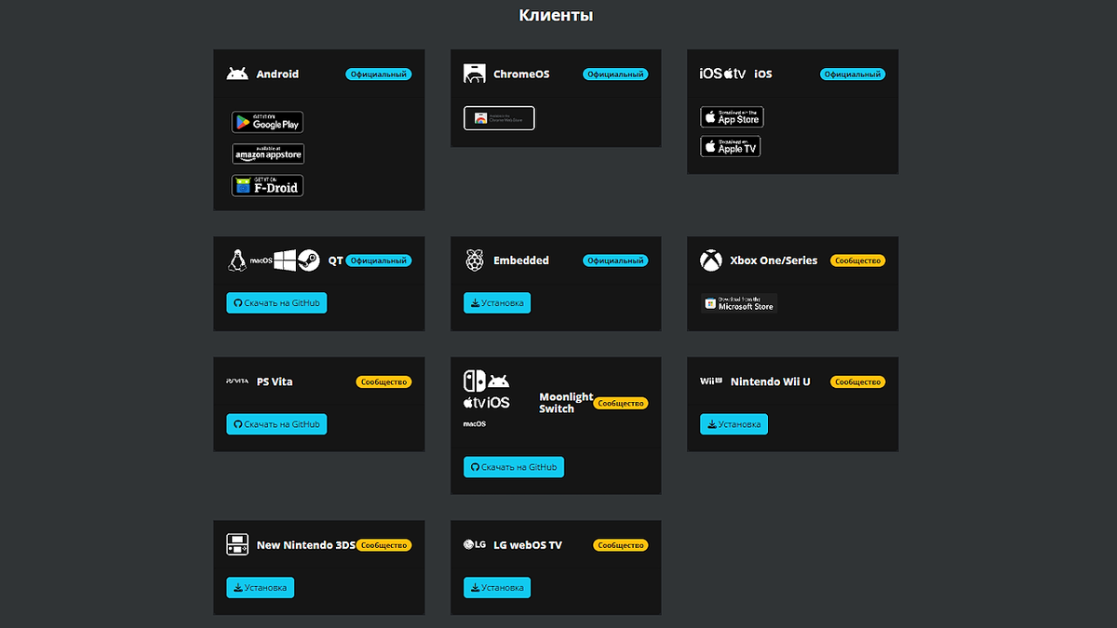The height and width of the screenshot is (628, 1117).
Task: Open the Amazon Appstore badge
Action: click(x=268, y=154)
